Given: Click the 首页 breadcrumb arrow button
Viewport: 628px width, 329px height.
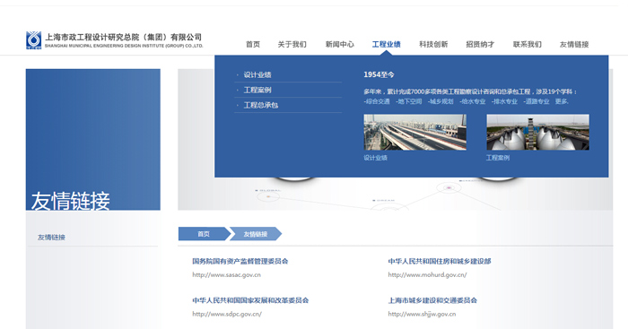Looking at the screenshot, I should [x=204, y=234].
